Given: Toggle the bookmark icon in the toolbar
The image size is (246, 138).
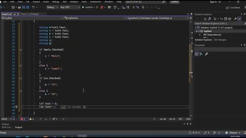Looking at the screenshot, I should click(143, 7).
